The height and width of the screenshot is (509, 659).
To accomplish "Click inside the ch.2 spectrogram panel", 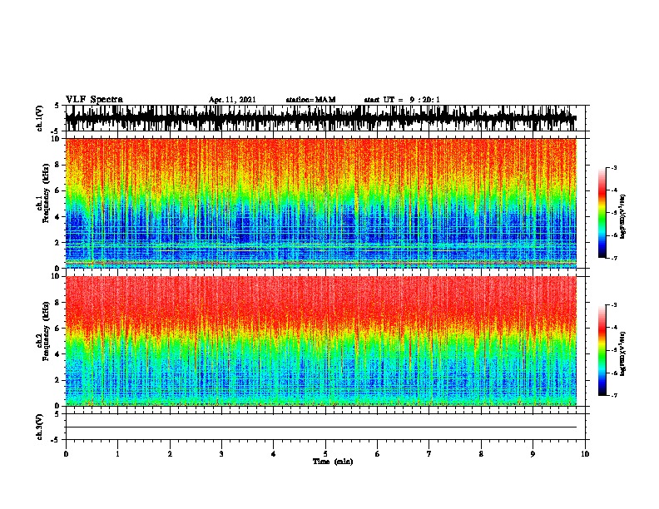I will (320, 341).
